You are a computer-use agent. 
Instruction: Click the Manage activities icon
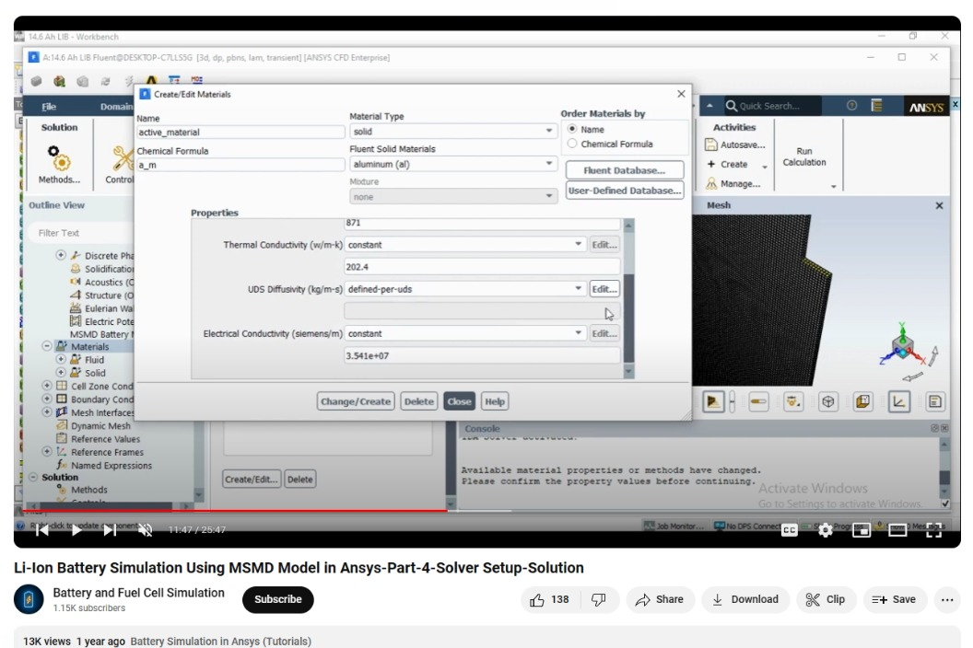(711, 183)
